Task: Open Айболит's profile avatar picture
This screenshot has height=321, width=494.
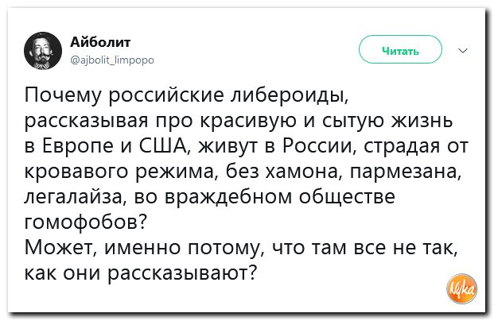Action: (43, 50)
